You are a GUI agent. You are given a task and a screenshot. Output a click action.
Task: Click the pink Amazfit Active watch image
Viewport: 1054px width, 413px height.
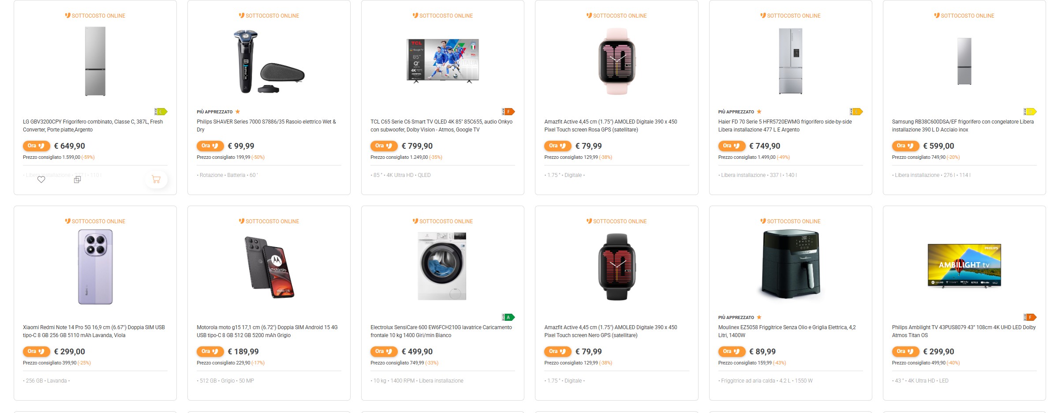tap(617, 61)
